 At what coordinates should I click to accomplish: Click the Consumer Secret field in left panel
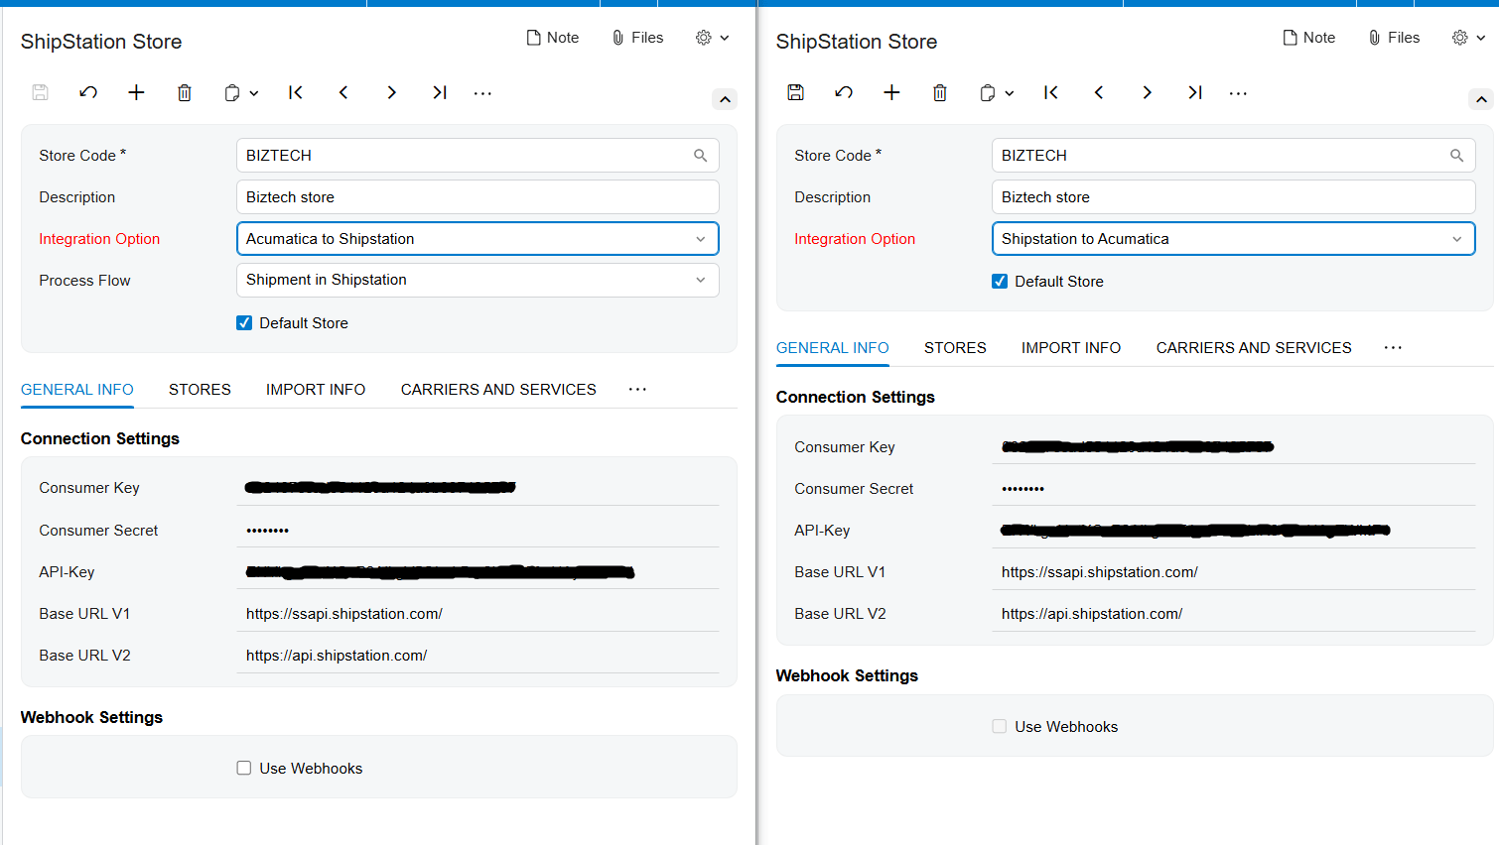(x=477, y=531)
